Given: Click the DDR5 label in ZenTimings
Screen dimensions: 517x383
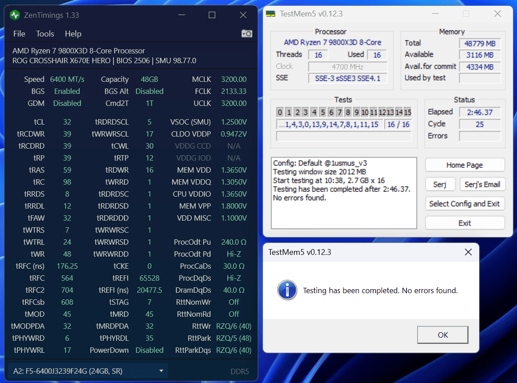Looking at the screenshot, I should pos(240,371).
